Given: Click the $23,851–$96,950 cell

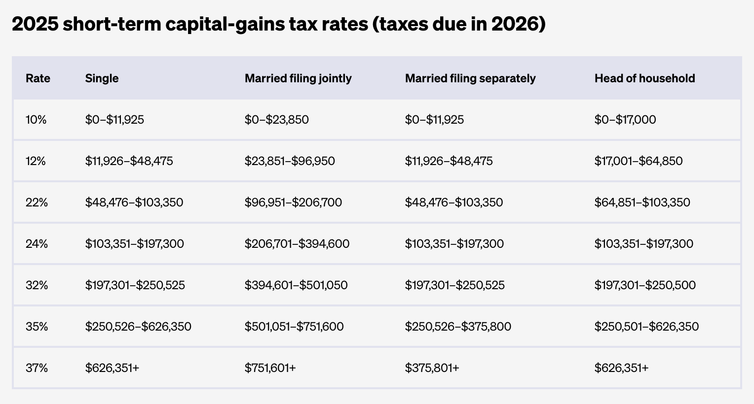Looking at the screenshot, I should click(290, 161).
